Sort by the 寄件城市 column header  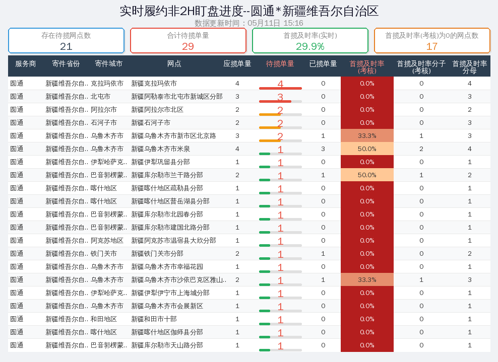click(x=108, y=64)
